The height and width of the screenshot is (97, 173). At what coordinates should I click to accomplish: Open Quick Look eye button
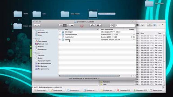pyautogui.click(x=92, y=25)
